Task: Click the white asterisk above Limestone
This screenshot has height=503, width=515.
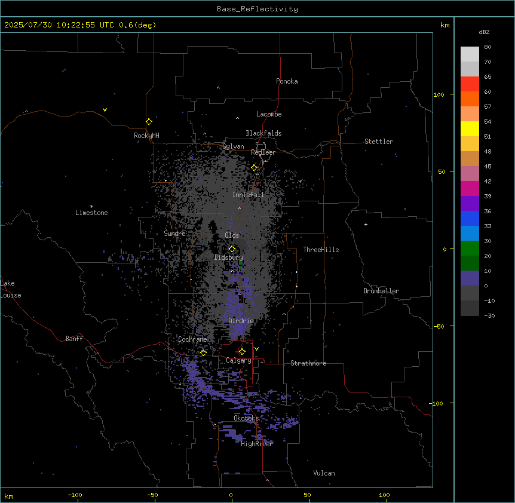Action: pos(91,207)
